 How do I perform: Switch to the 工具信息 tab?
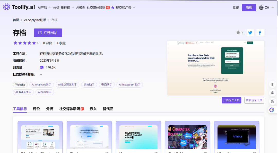tap(20, 109)
